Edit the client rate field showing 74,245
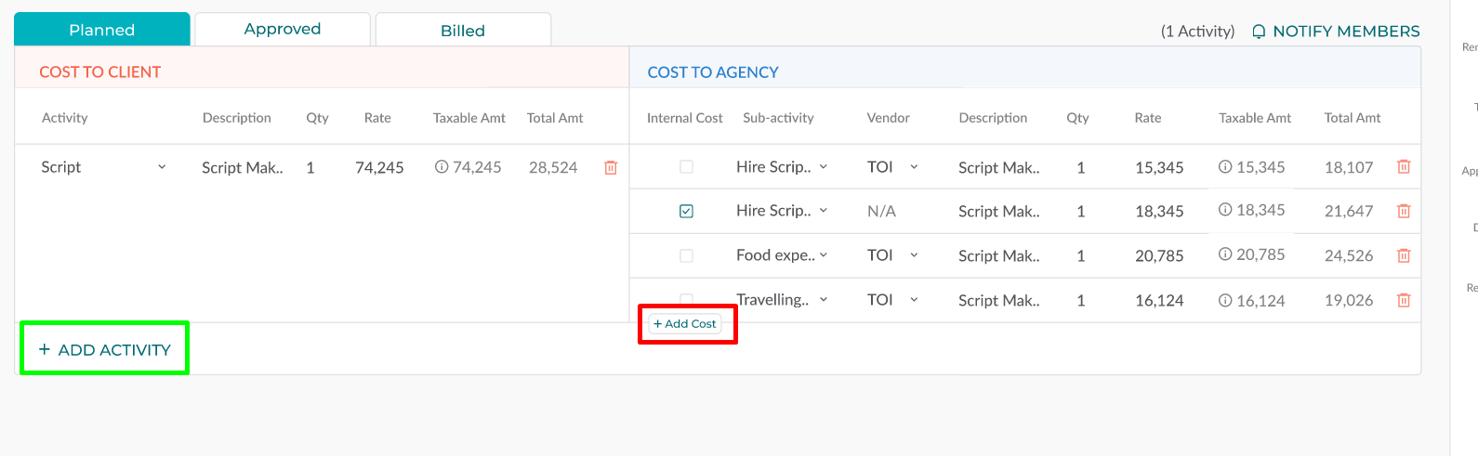Screen dimensions: 1478x456 click(x=379, y=168)
